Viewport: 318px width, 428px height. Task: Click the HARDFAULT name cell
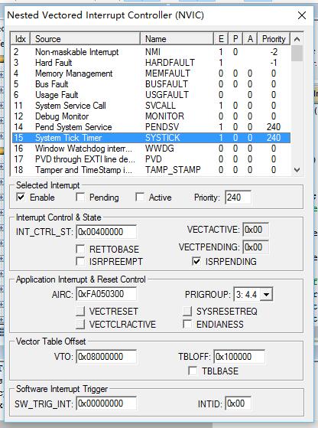(170, 63)
